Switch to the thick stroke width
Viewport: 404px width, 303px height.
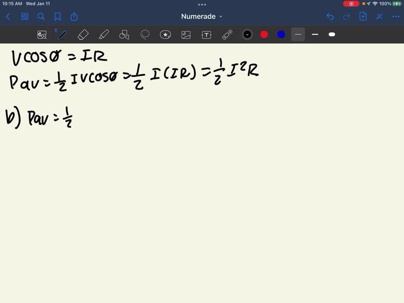click(332, 34)
